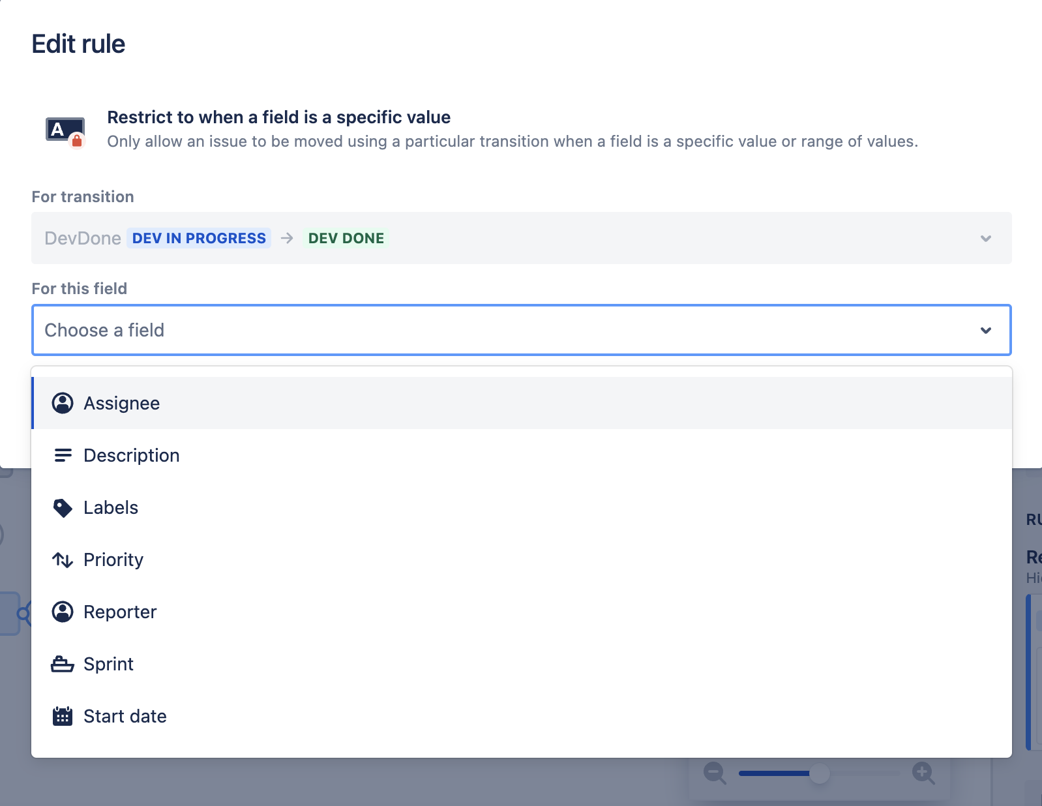The image size is (1042, 806).
Task: Click the Description lines icon
Action: pyautogui.click(x=63, y=455)
